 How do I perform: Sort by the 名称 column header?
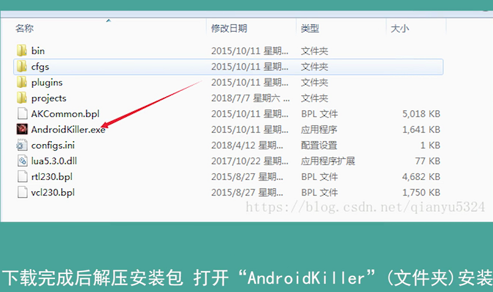pos(25,28)
